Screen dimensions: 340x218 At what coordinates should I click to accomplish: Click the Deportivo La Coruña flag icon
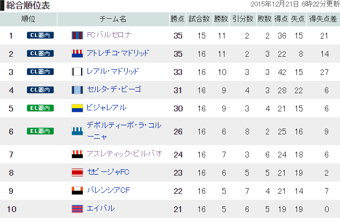coord(77,131)
